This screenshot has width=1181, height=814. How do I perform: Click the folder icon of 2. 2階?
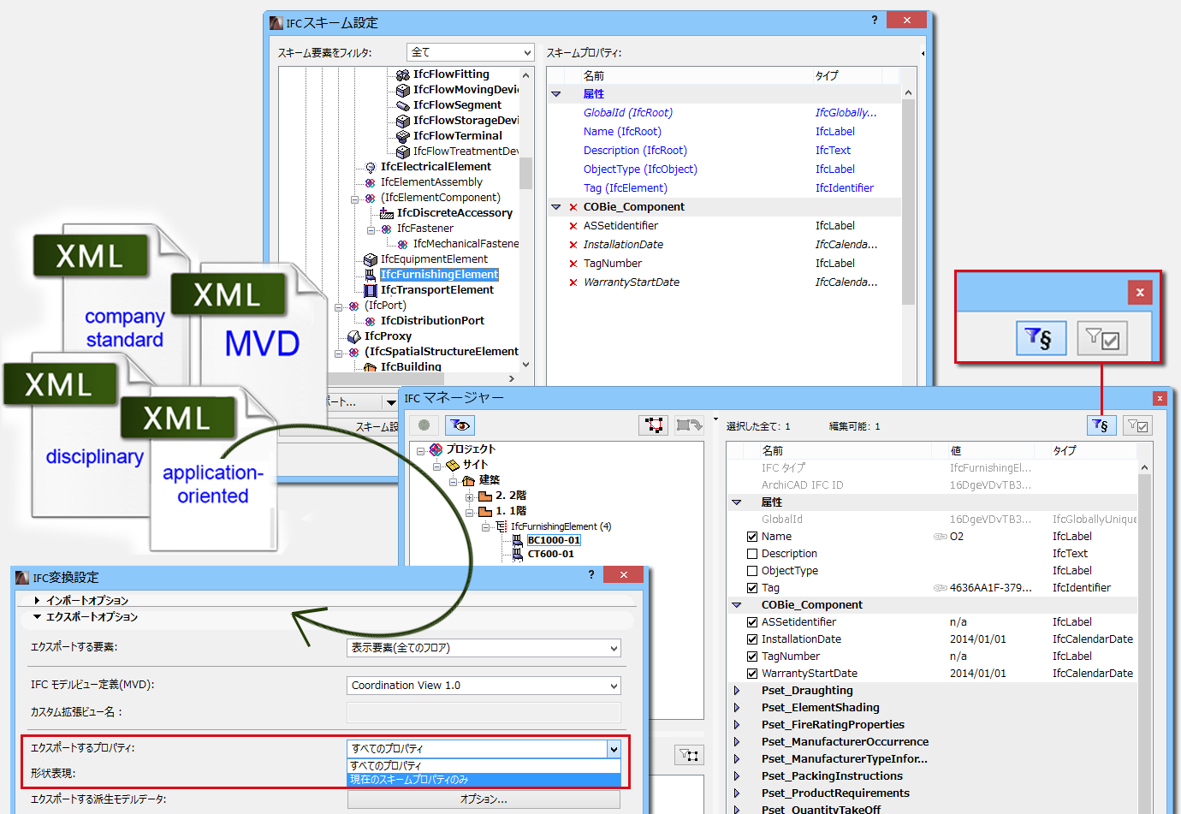coord(484,496)
